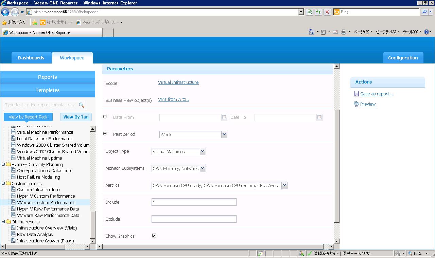
Task: Click the search magnifier in template search box
Action: [82, 105]
